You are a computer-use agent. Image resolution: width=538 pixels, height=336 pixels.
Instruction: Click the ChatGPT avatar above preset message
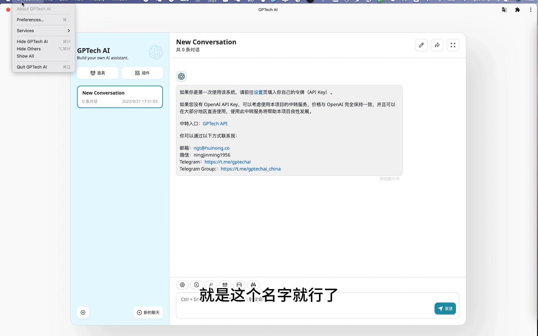coord(181,76)
